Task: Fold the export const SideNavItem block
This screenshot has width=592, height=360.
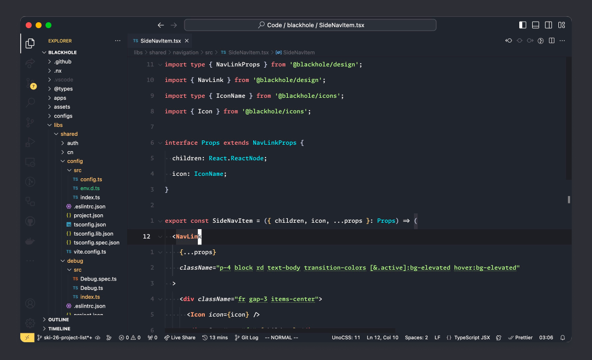Action: 160,221
